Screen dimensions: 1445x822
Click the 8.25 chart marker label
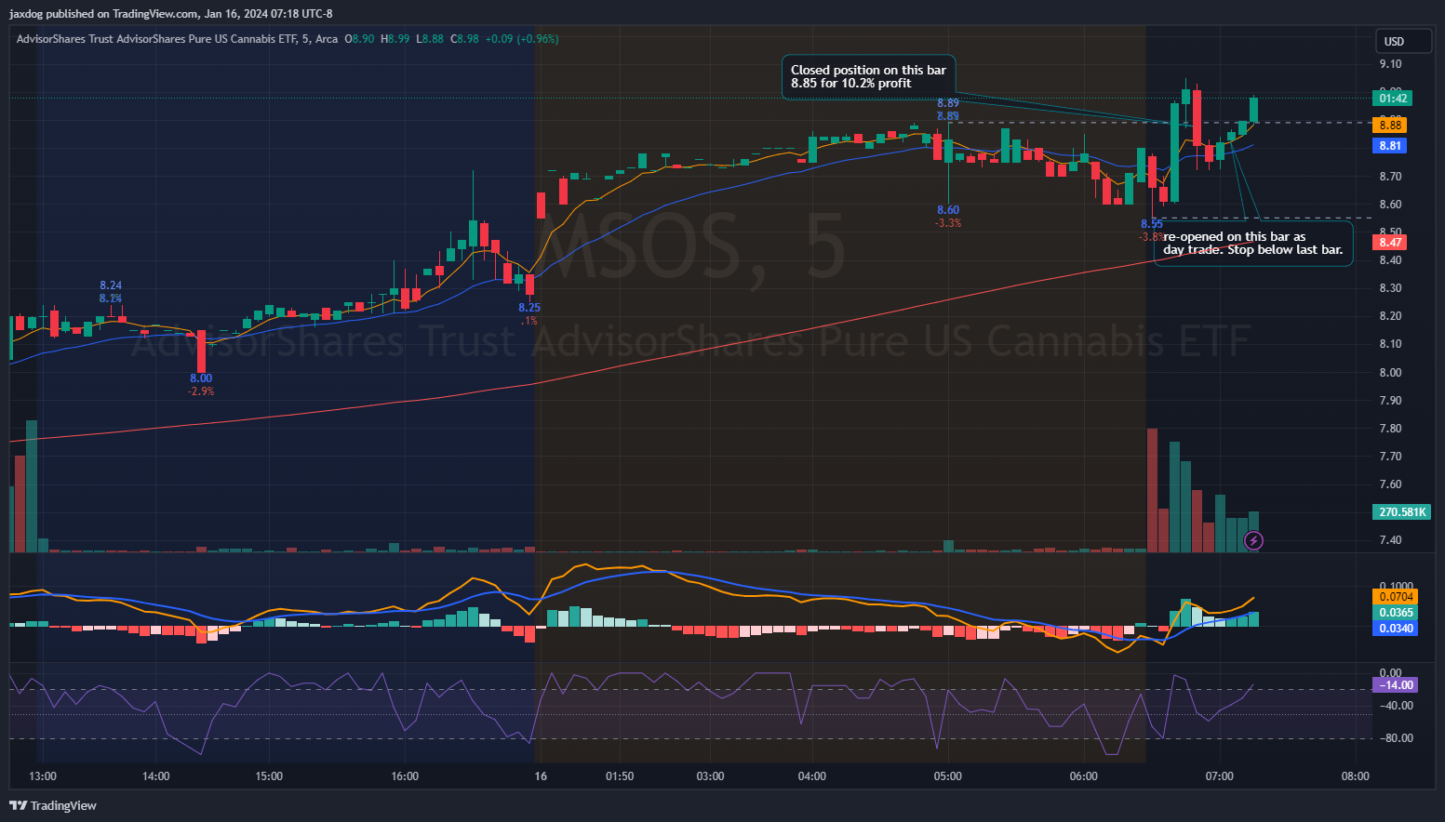[528, 308]
